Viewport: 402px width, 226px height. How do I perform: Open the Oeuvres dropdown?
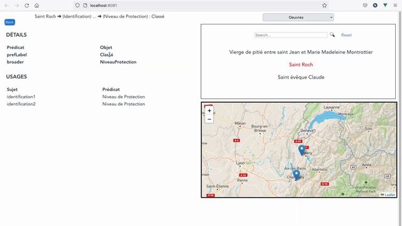(298, 18)
